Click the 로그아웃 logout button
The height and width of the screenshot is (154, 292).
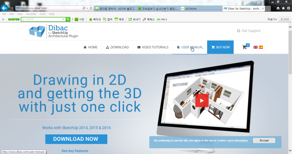tap(285, 19)
